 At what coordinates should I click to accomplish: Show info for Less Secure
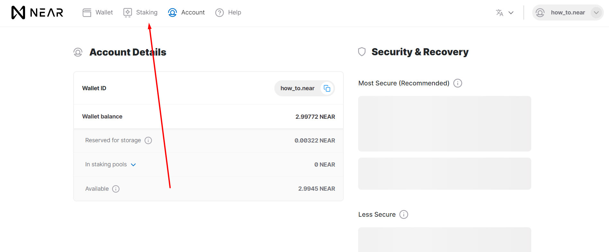coord(404,214)
